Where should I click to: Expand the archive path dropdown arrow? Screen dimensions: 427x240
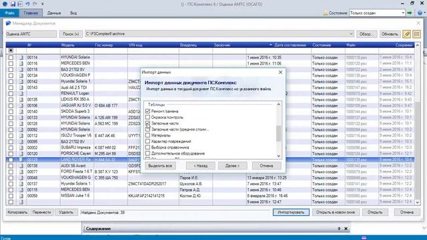coord(351,34)
